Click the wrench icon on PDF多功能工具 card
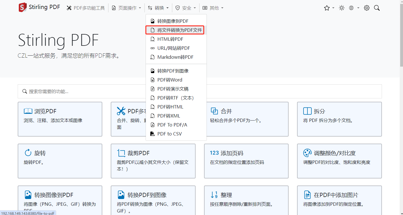Image resolution: width=403 pixels, height=215 pixels. [x=121, y=111]
